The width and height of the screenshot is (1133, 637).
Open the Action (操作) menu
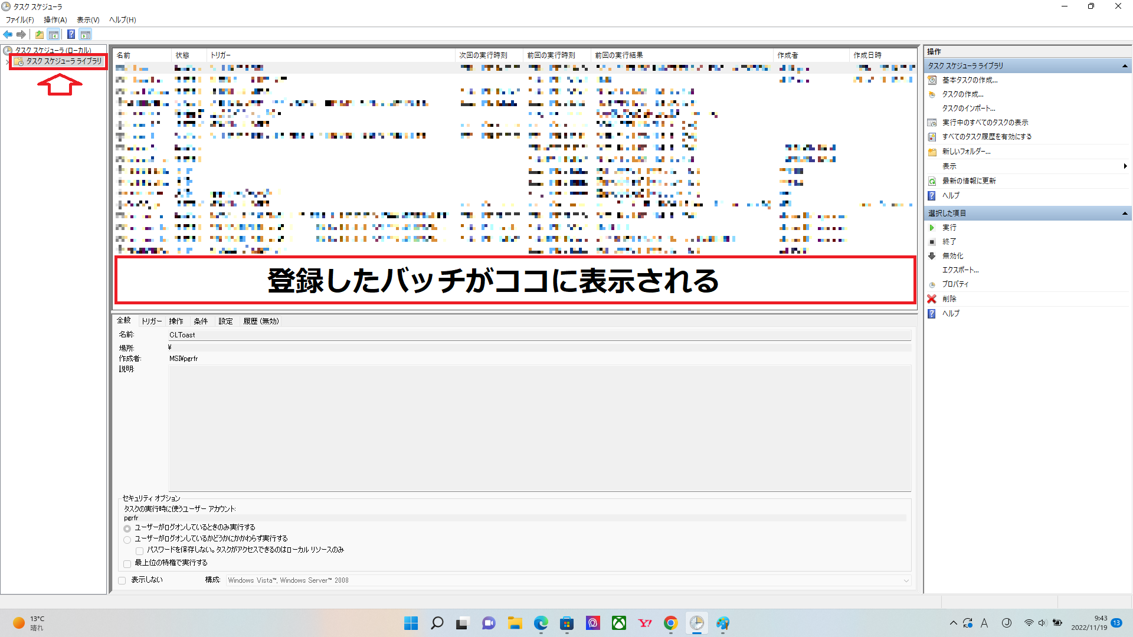(x=55, y=19)
